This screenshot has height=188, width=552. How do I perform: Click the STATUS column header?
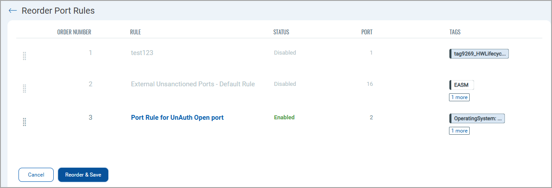coord(281,32)
